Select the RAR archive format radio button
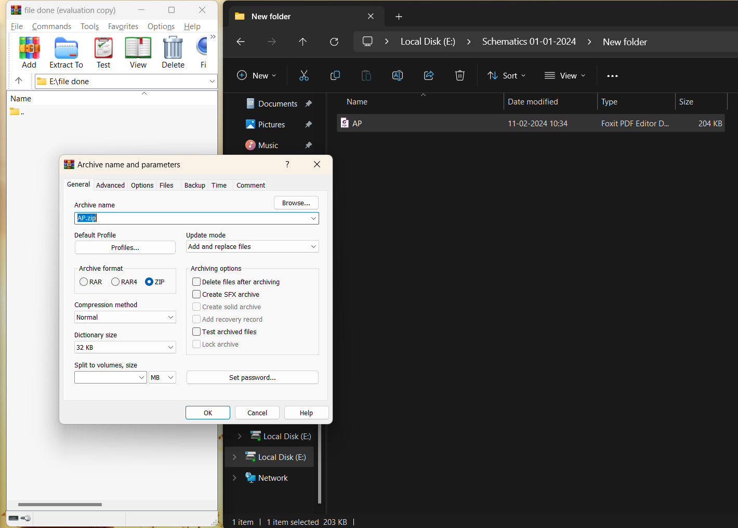 84,282
